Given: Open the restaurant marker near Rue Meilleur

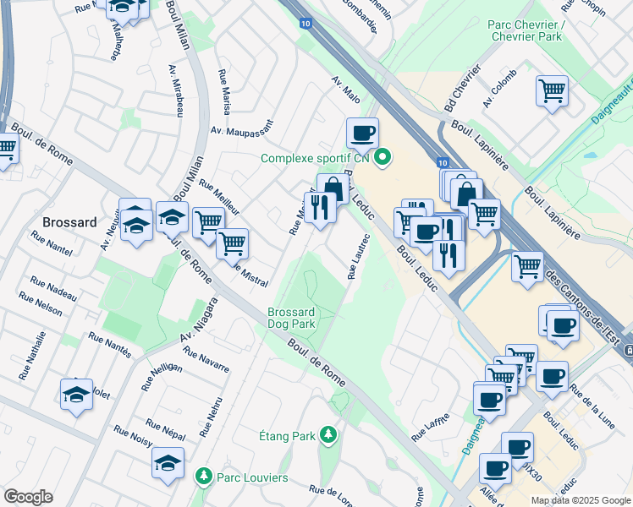Looking at the screenshot, I should point(320,209).
